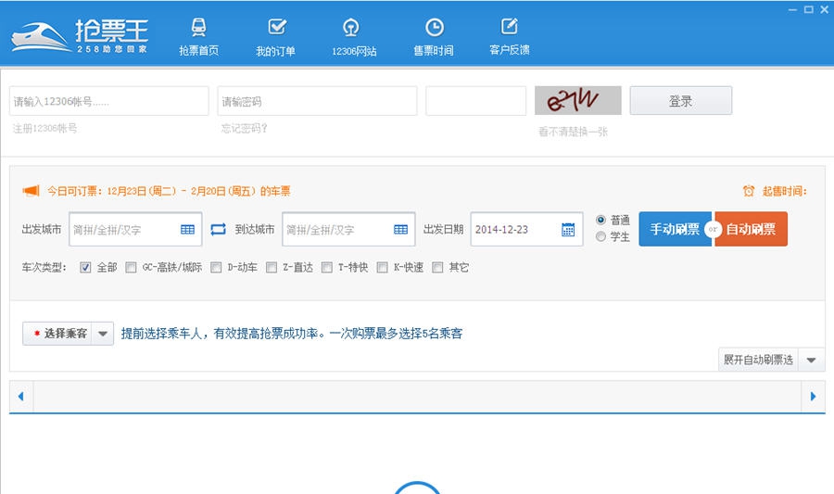Enable the T-特快 checkbox
834x494 pixels.
[x=326, y=268]
